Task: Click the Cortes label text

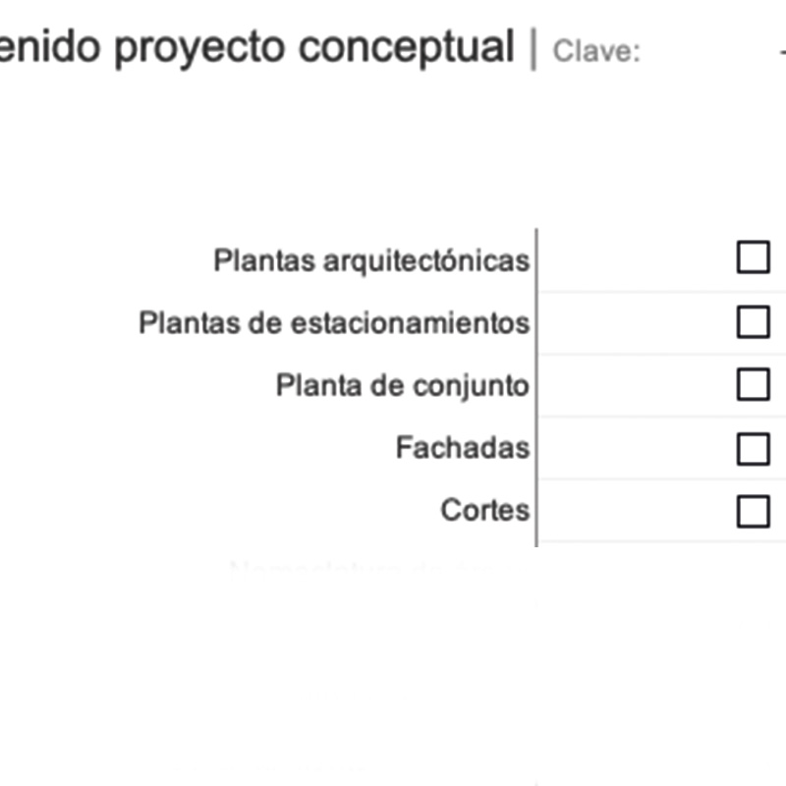Action: click(484, 511)
